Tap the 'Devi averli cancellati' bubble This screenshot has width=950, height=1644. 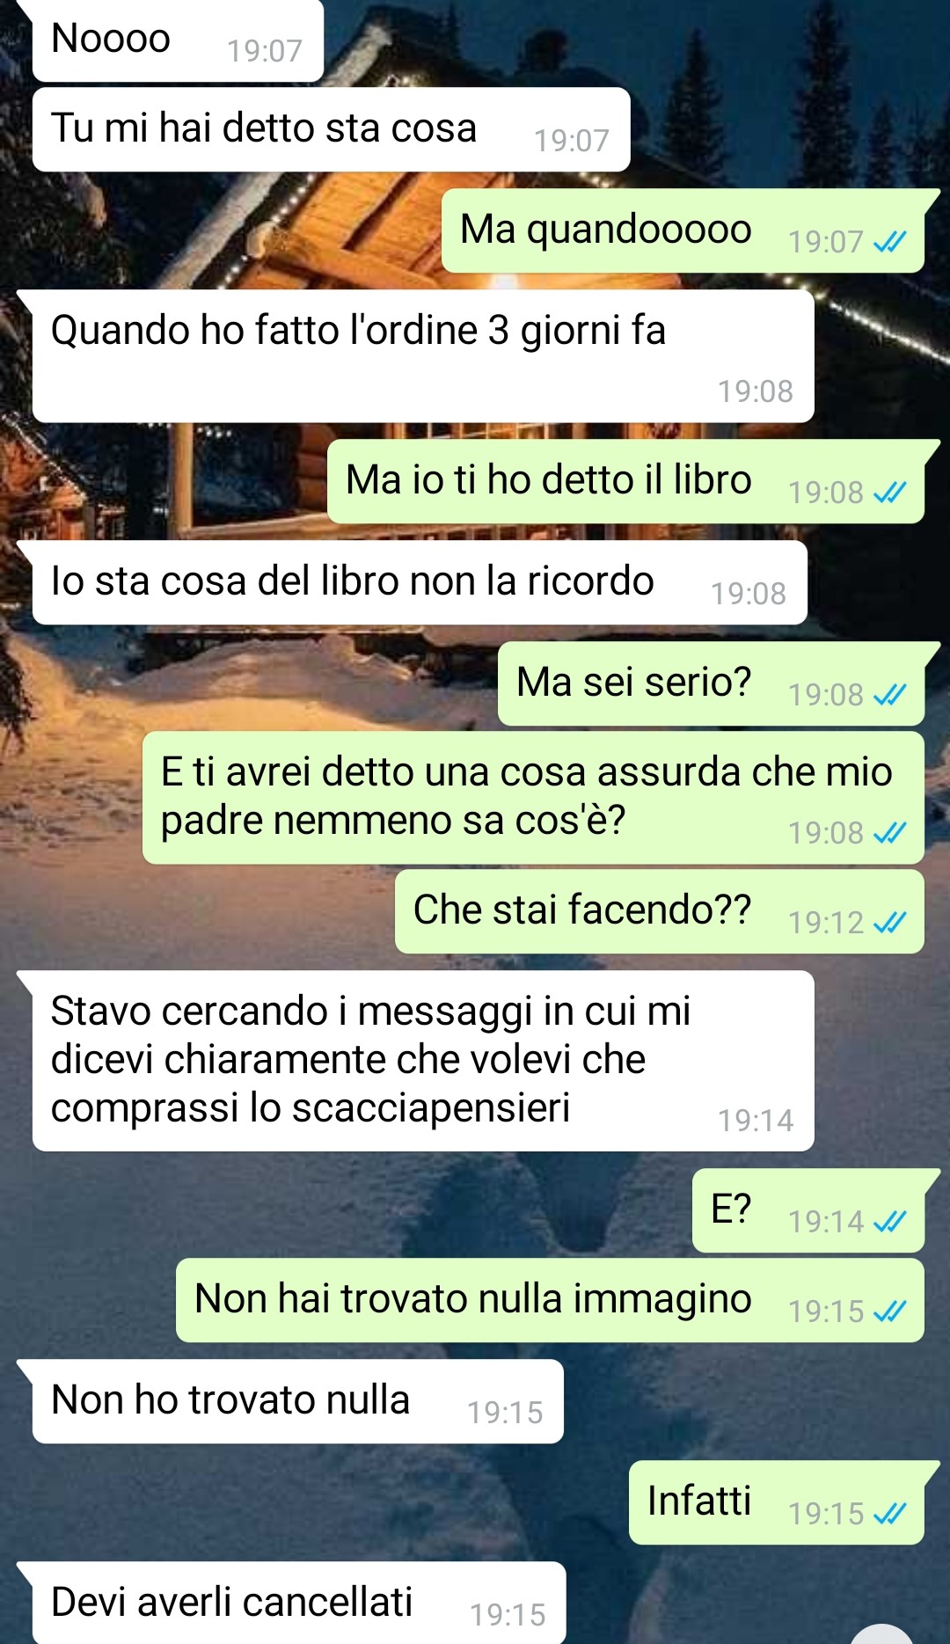(x=299, y=1603)
